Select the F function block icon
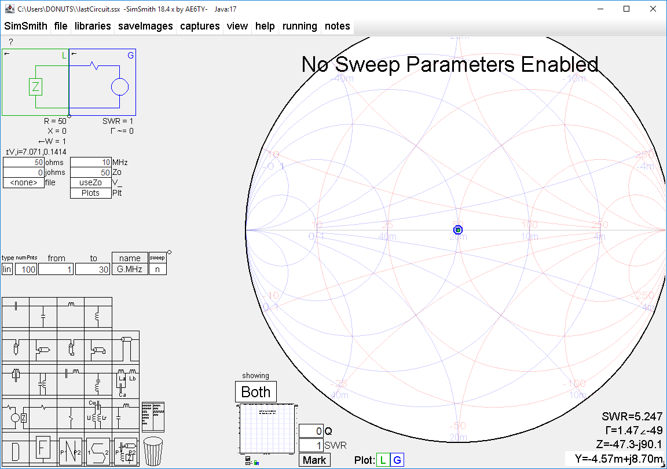Image resolution: width=667 pixels, height=469 pixels. coord(43,450)
